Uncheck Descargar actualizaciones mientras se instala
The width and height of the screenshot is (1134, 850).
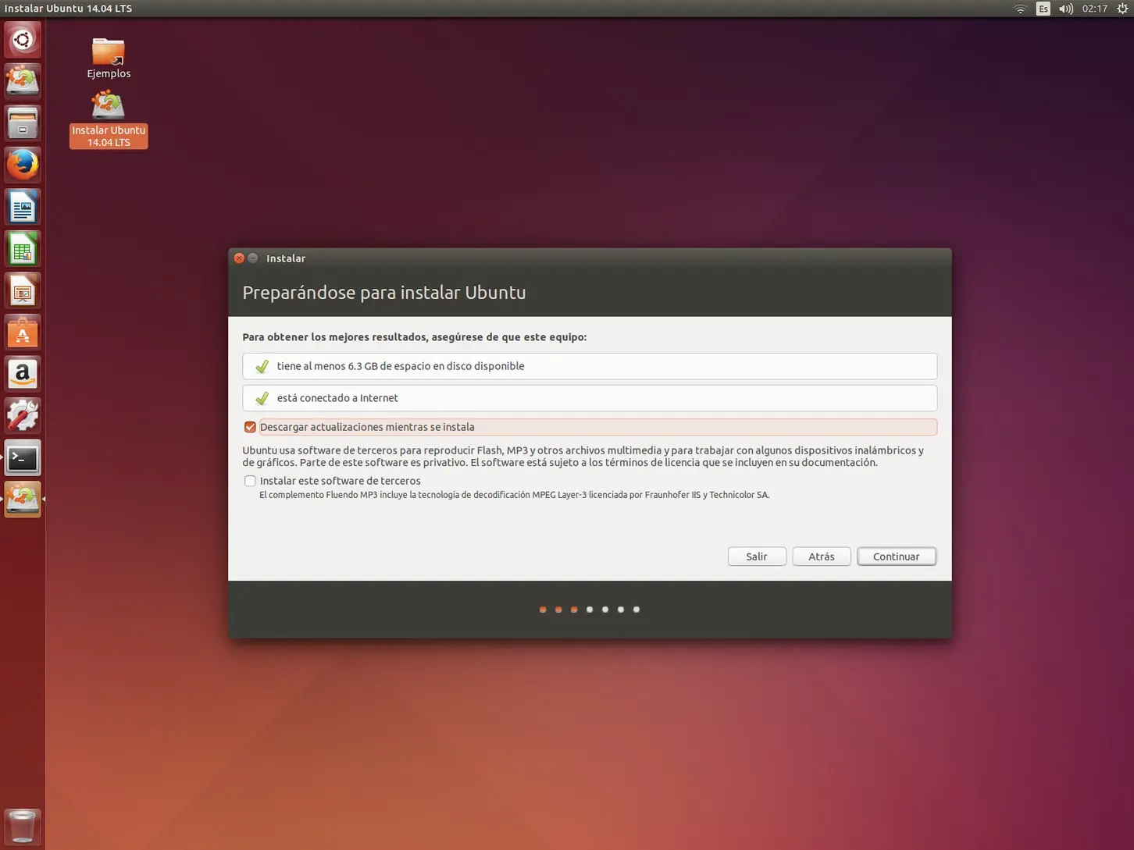[x=250, y=427]
